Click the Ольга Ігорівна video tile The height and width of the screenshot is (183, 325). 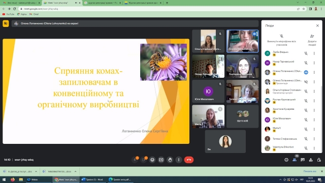pyautogui.click(x=208, y=41)
